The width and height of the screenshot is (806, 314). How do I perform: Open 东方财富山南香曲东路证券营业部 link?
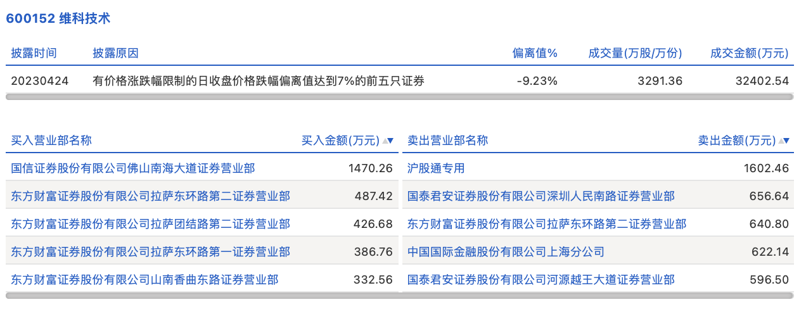144,280
